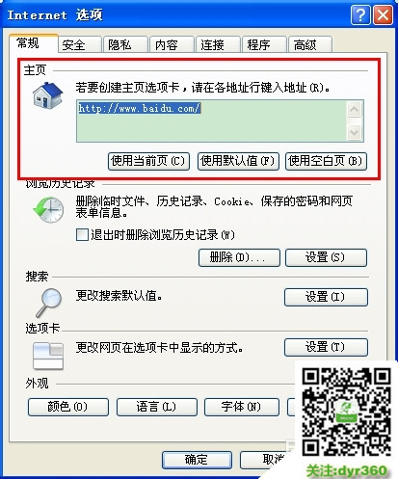
Task: Click 使用当前页 button
Action: pos(148,161)
